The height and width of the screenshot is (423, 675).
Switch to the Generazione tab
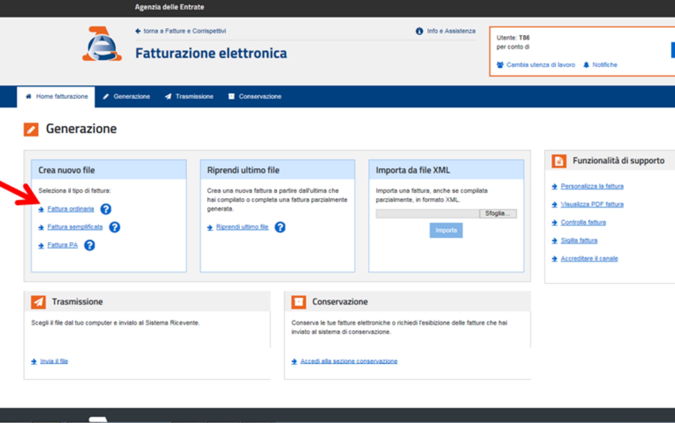[x=127, y=96]
